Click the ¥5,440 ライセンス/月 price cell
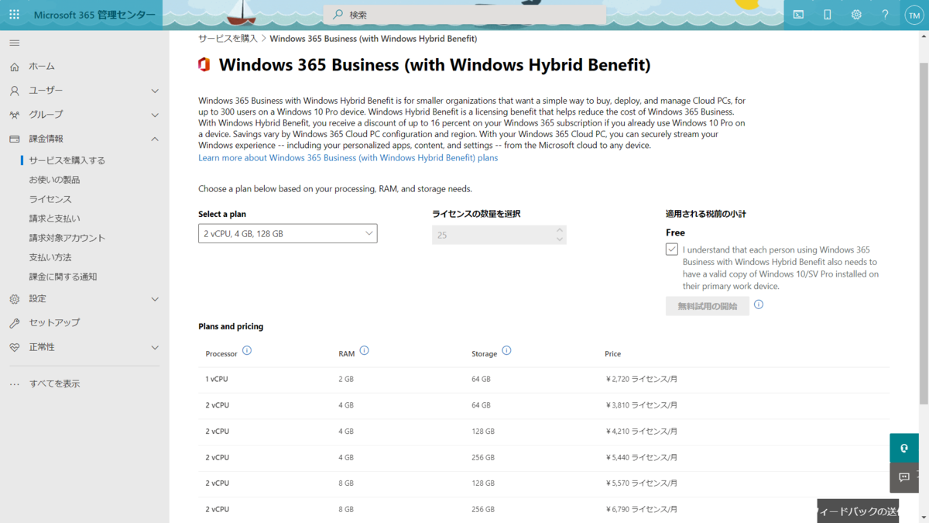Image resolution: width=929 pixels, height=523 pixels. 641,458
